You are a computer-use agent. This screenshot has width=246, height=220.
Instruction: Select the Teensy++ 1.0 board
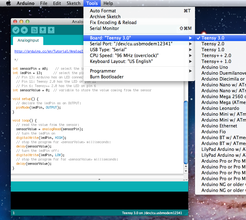pyautogui.click(x=220, y=61)
